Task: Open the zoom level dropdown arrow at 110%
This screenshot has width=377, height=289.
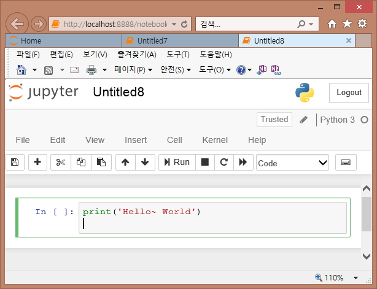Action: point(356,278)
